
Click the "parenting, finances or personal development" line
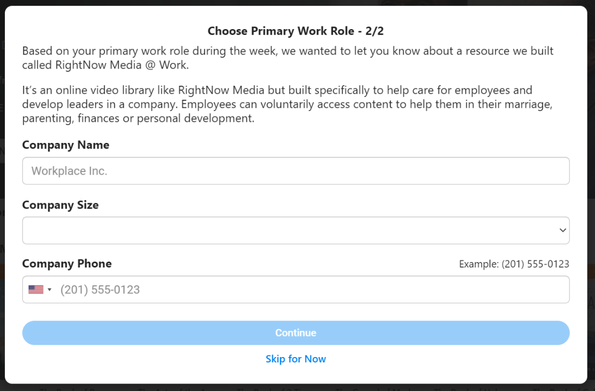138,118
